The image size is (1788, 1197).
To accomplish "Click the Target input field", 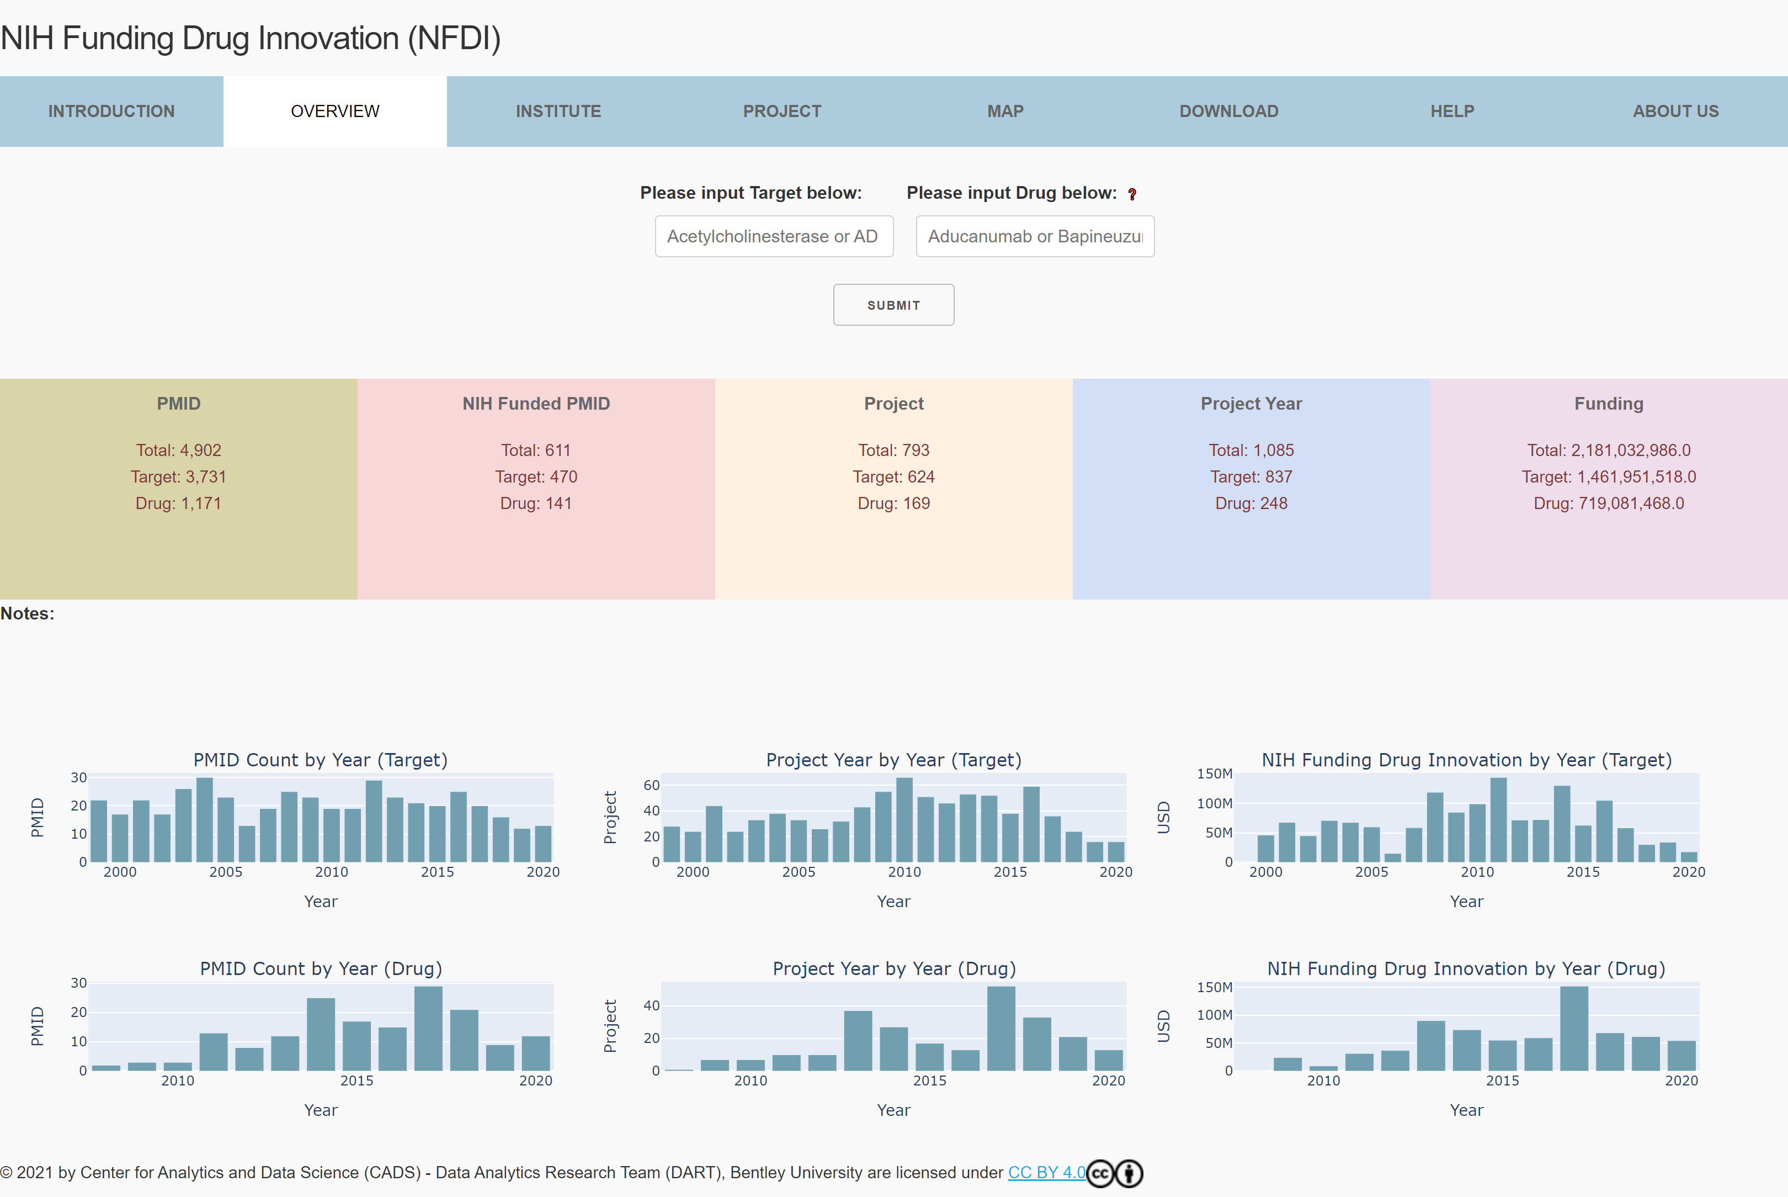I will point(774,236).
